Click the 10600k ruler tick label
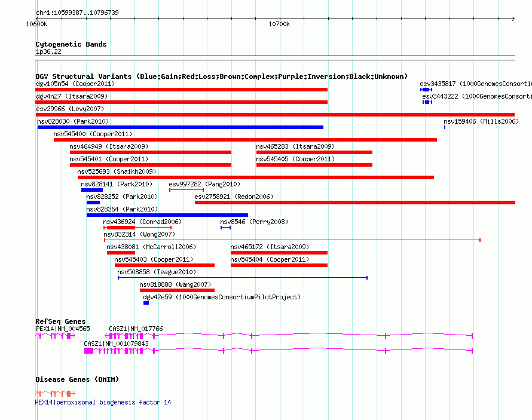 coord(36,24)
